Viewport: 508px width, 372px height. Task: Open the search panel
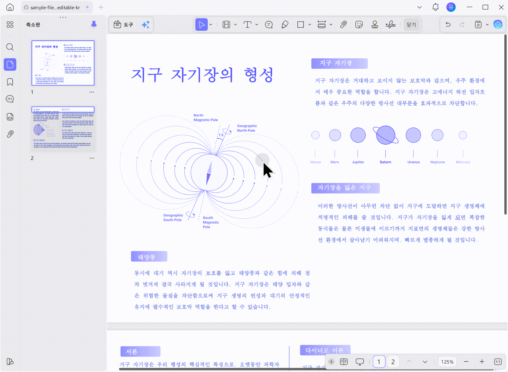tap(10, 47)
